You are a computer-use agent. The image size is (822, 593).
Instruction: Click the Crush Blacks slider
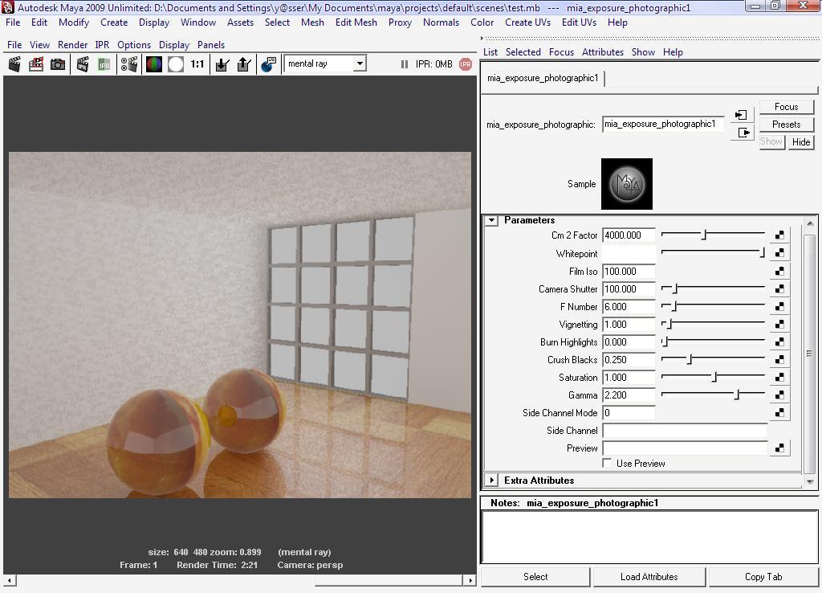(713, 359)
